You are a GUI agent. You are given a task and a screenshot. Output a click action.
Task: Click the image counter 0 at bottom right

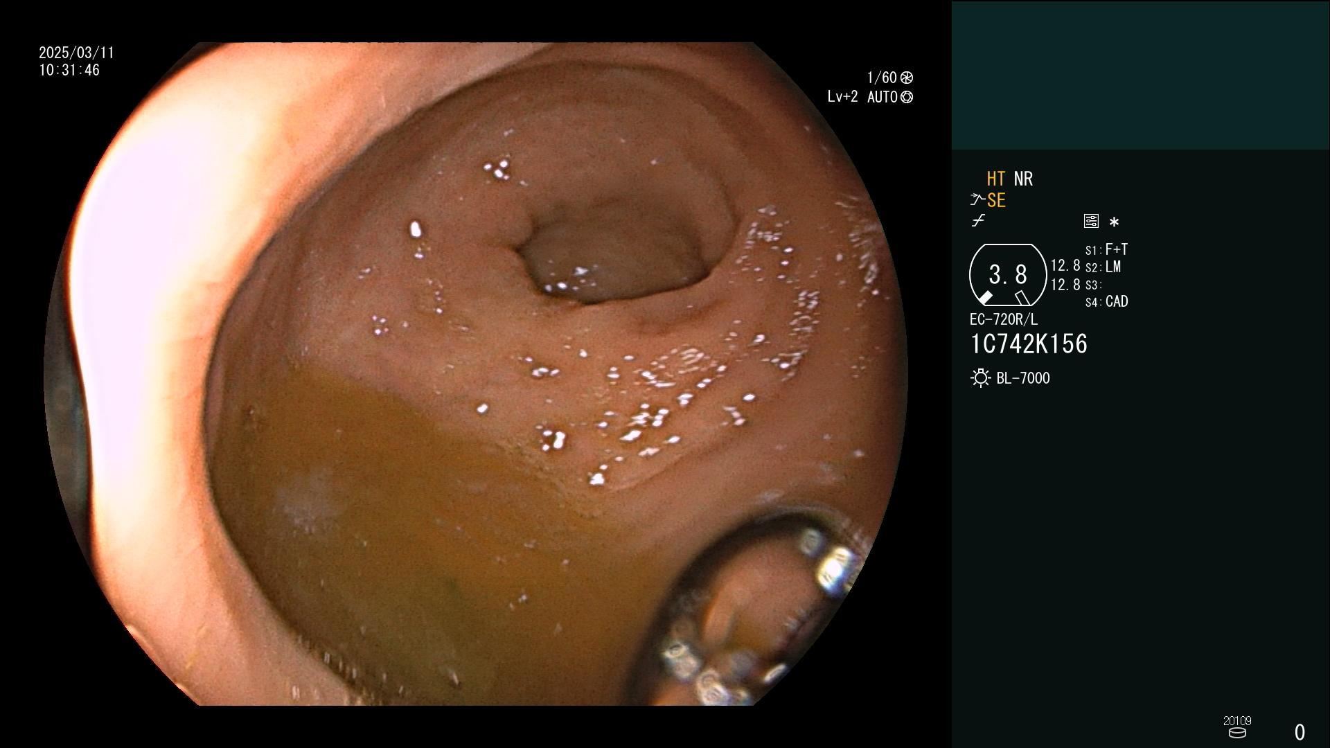[x=1300, y=732]
